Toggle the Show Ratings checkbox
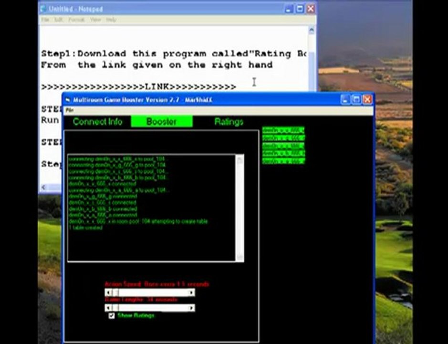This screenshot has height=344, width=448. pyautogui.click(x=112, y=315)
